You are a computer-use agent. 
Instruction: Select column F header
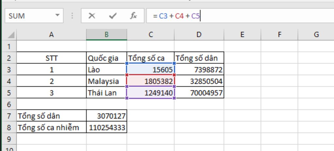pos(279,34)
